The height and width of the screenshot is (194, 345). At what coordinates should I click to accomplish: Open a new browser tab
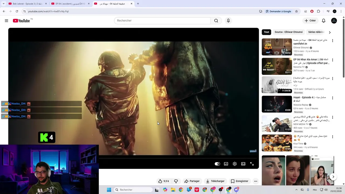coord(138,4)
